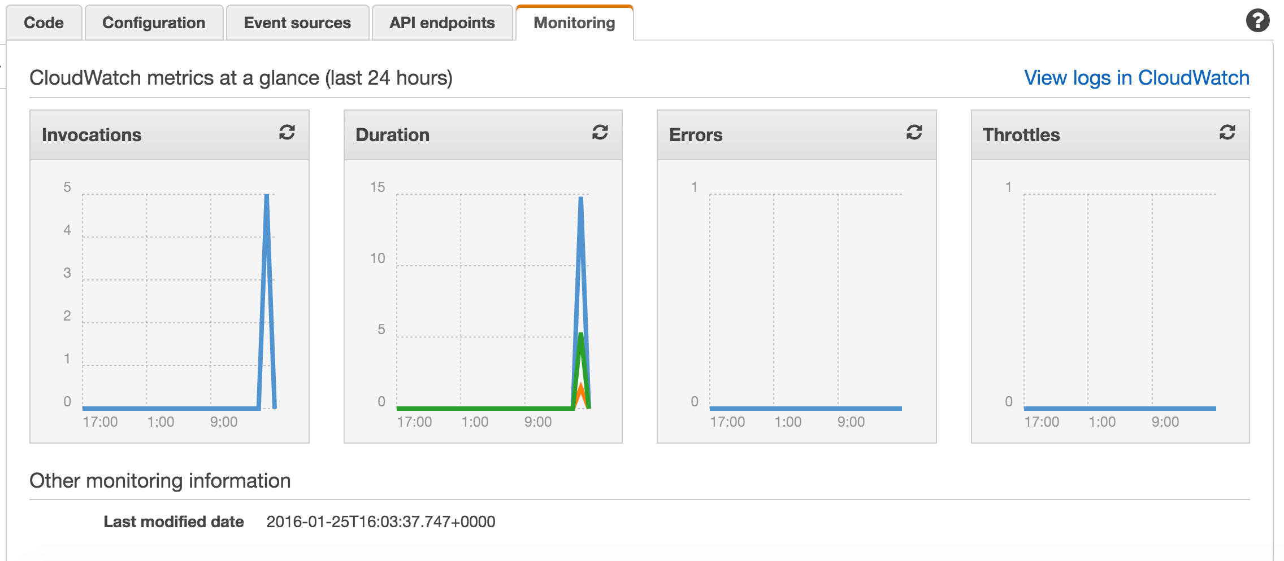Select the refresh icon above the Errors graph
This screenshot has height=561, width=1284.
coord(914,133)
